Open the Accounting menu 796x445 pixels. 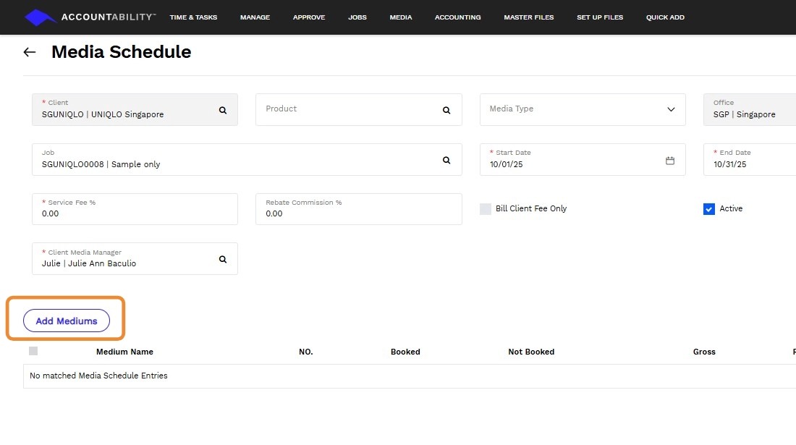[457, 17]
